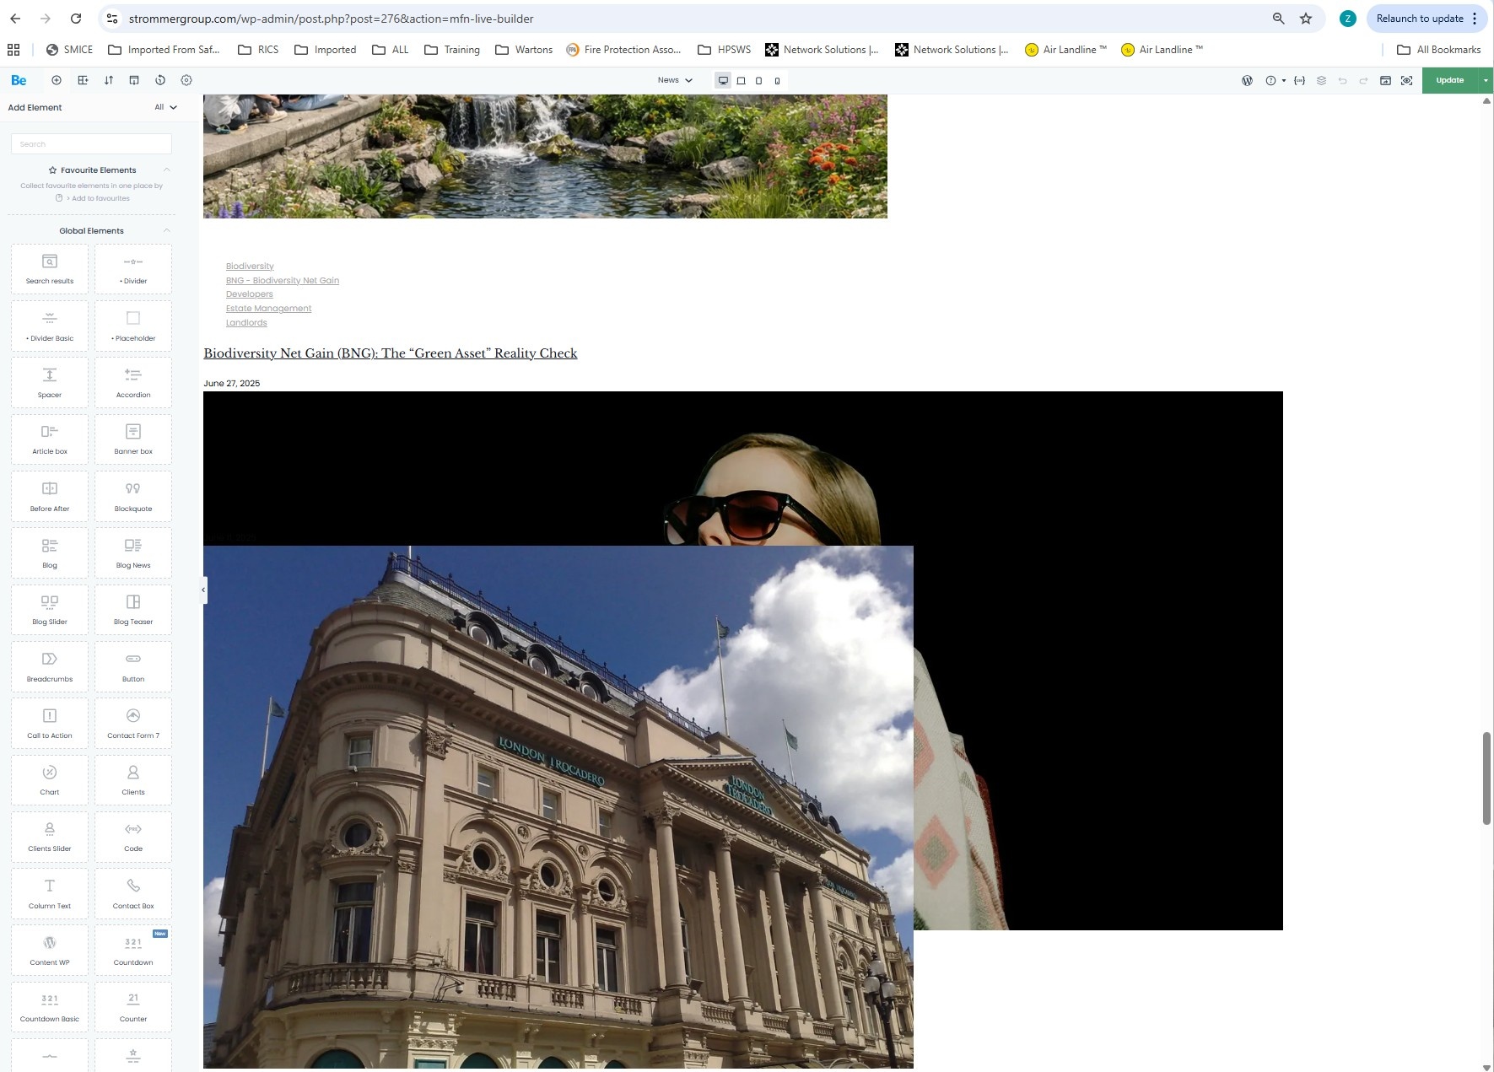
Task: Open the Update button dropdown arrow
Action: (1485, 80)
